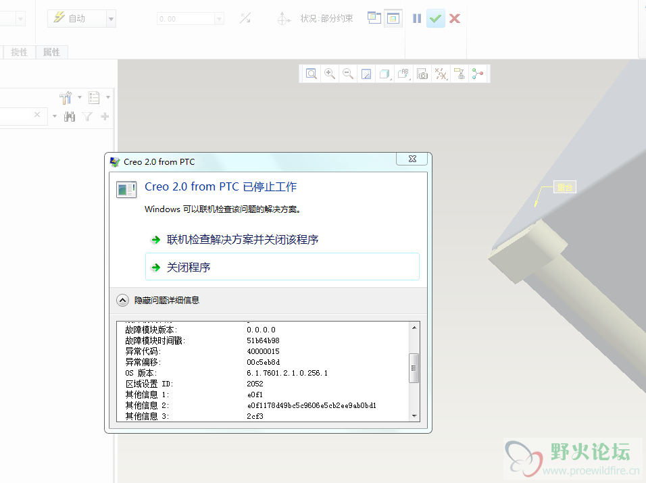646x483 pixels.
Task: Switch to the 属性 tab
Action: (51, 52)
